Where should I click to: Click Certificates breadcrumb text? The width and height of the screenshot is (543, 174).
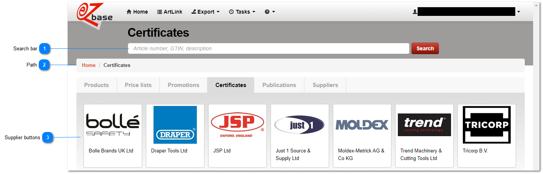pos(117,65)
